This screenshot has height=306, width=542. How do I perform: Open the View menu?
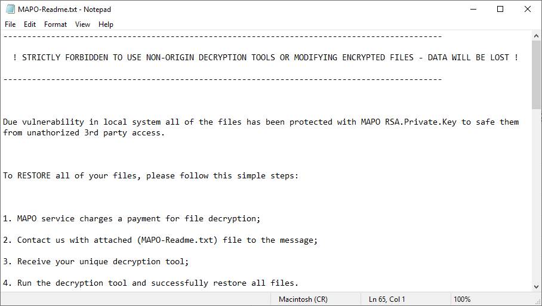click(x=83, y=24)
